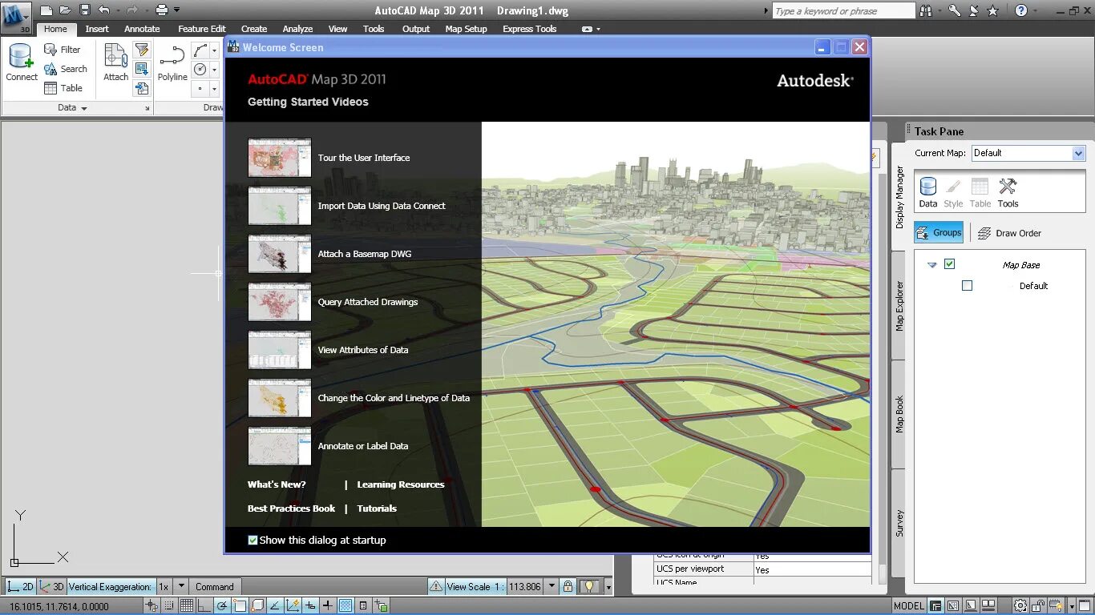Screen dimensions: 1095x615
Task: Click the Favorites star icon in title bar
Action: [992, 10]
